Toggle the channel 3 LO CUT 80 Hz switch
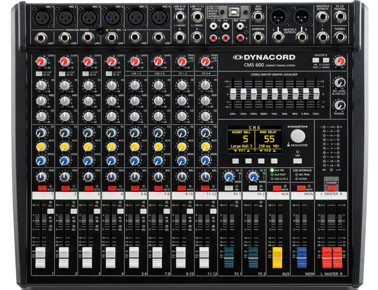The image size is (378, 290). [86, 74]
